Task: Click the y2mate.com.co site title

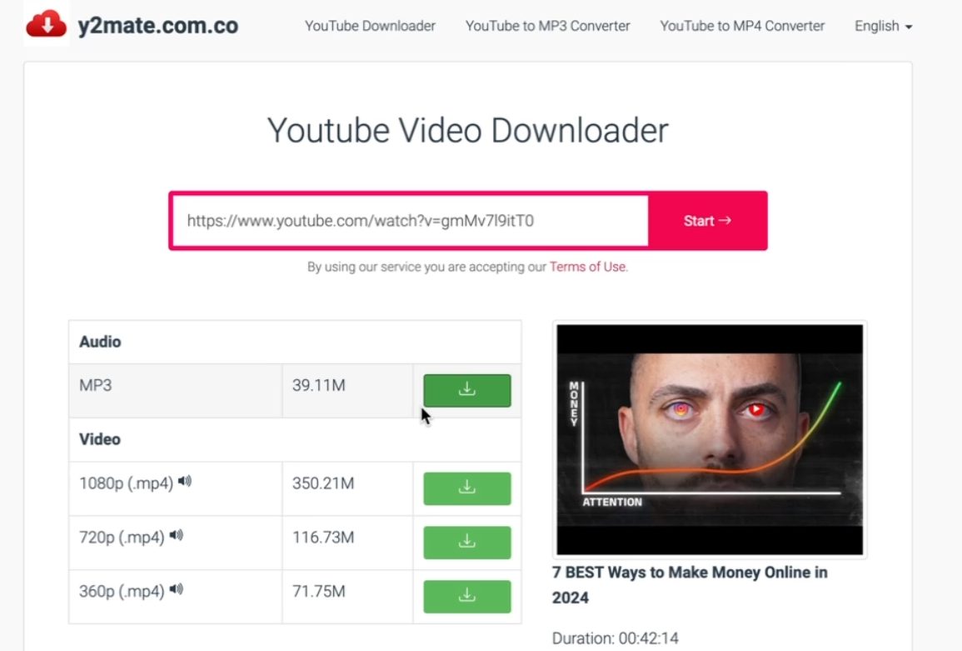Action: click(158, 26)
